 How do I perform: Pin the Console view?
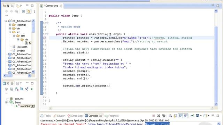pos(192,116)
